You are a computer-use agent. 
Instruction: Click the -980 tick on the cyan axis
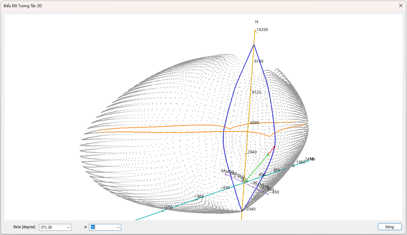pos(199,196)
